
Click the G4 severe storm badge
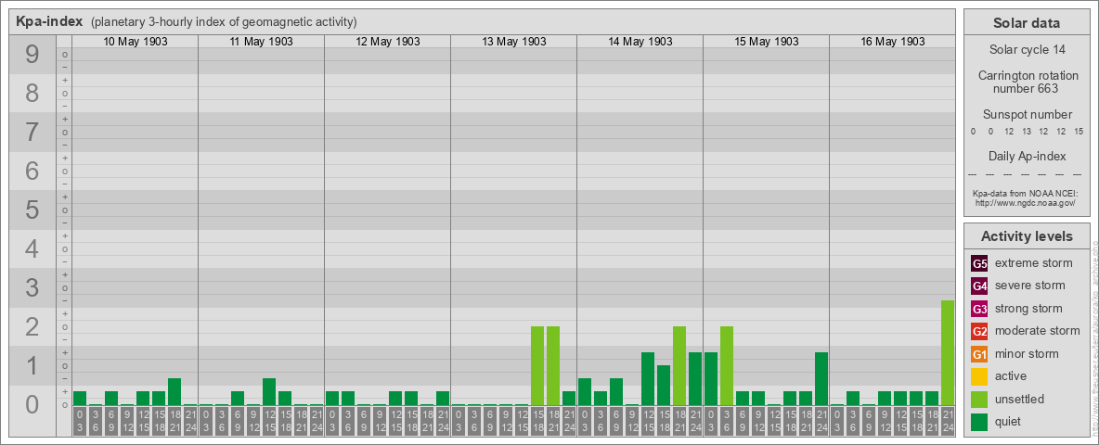tap(979, 286)
